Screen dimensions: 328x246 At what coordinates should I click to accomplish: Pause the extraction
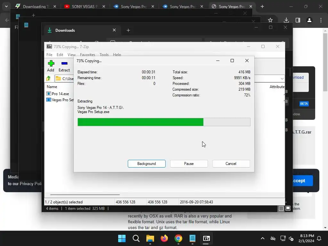pyautogui.click(x=189, y=164)
